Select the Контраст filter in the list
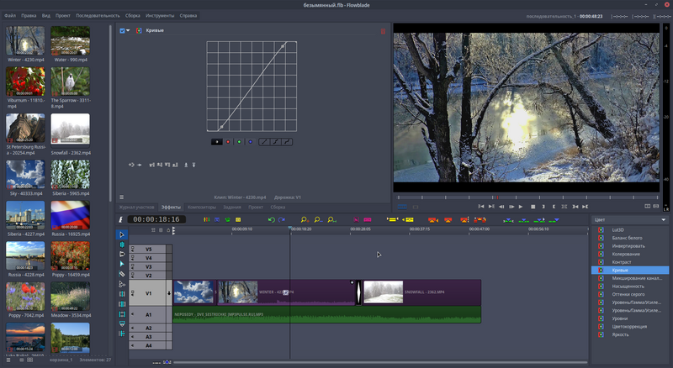673x368 pixels. coord(623,262)
